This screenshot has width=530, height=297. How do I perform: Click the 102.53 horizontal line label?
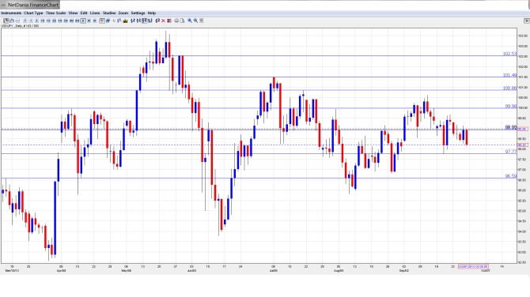pyautogui.click(x=509, y=54)
